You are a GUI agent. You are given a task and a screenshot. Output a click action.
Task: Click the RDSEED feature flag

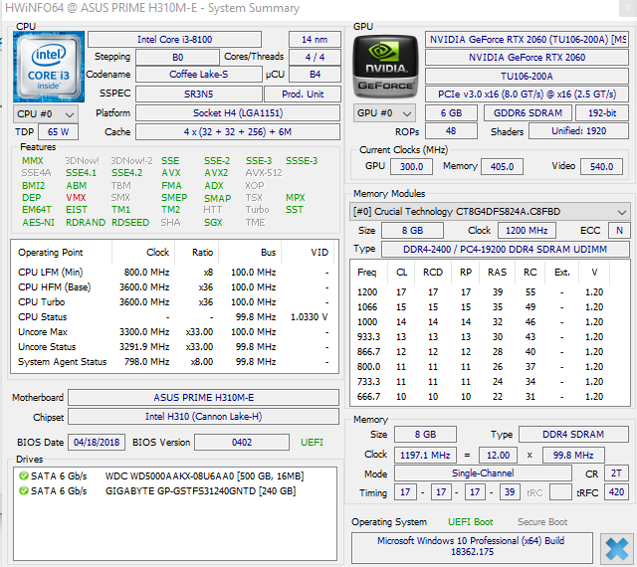[130, 223]
